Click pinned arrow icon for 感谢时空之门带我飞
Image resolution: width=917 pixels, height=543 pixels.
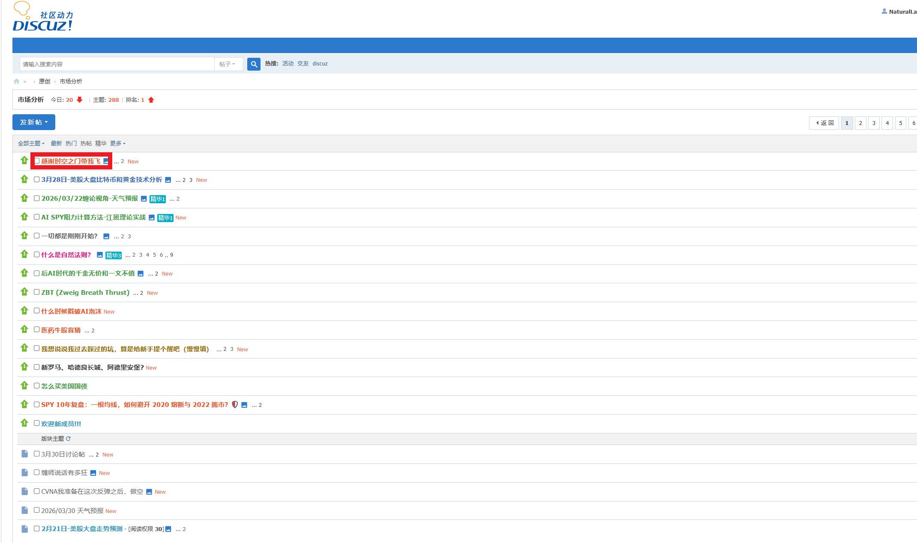click(x=24, y=160)
